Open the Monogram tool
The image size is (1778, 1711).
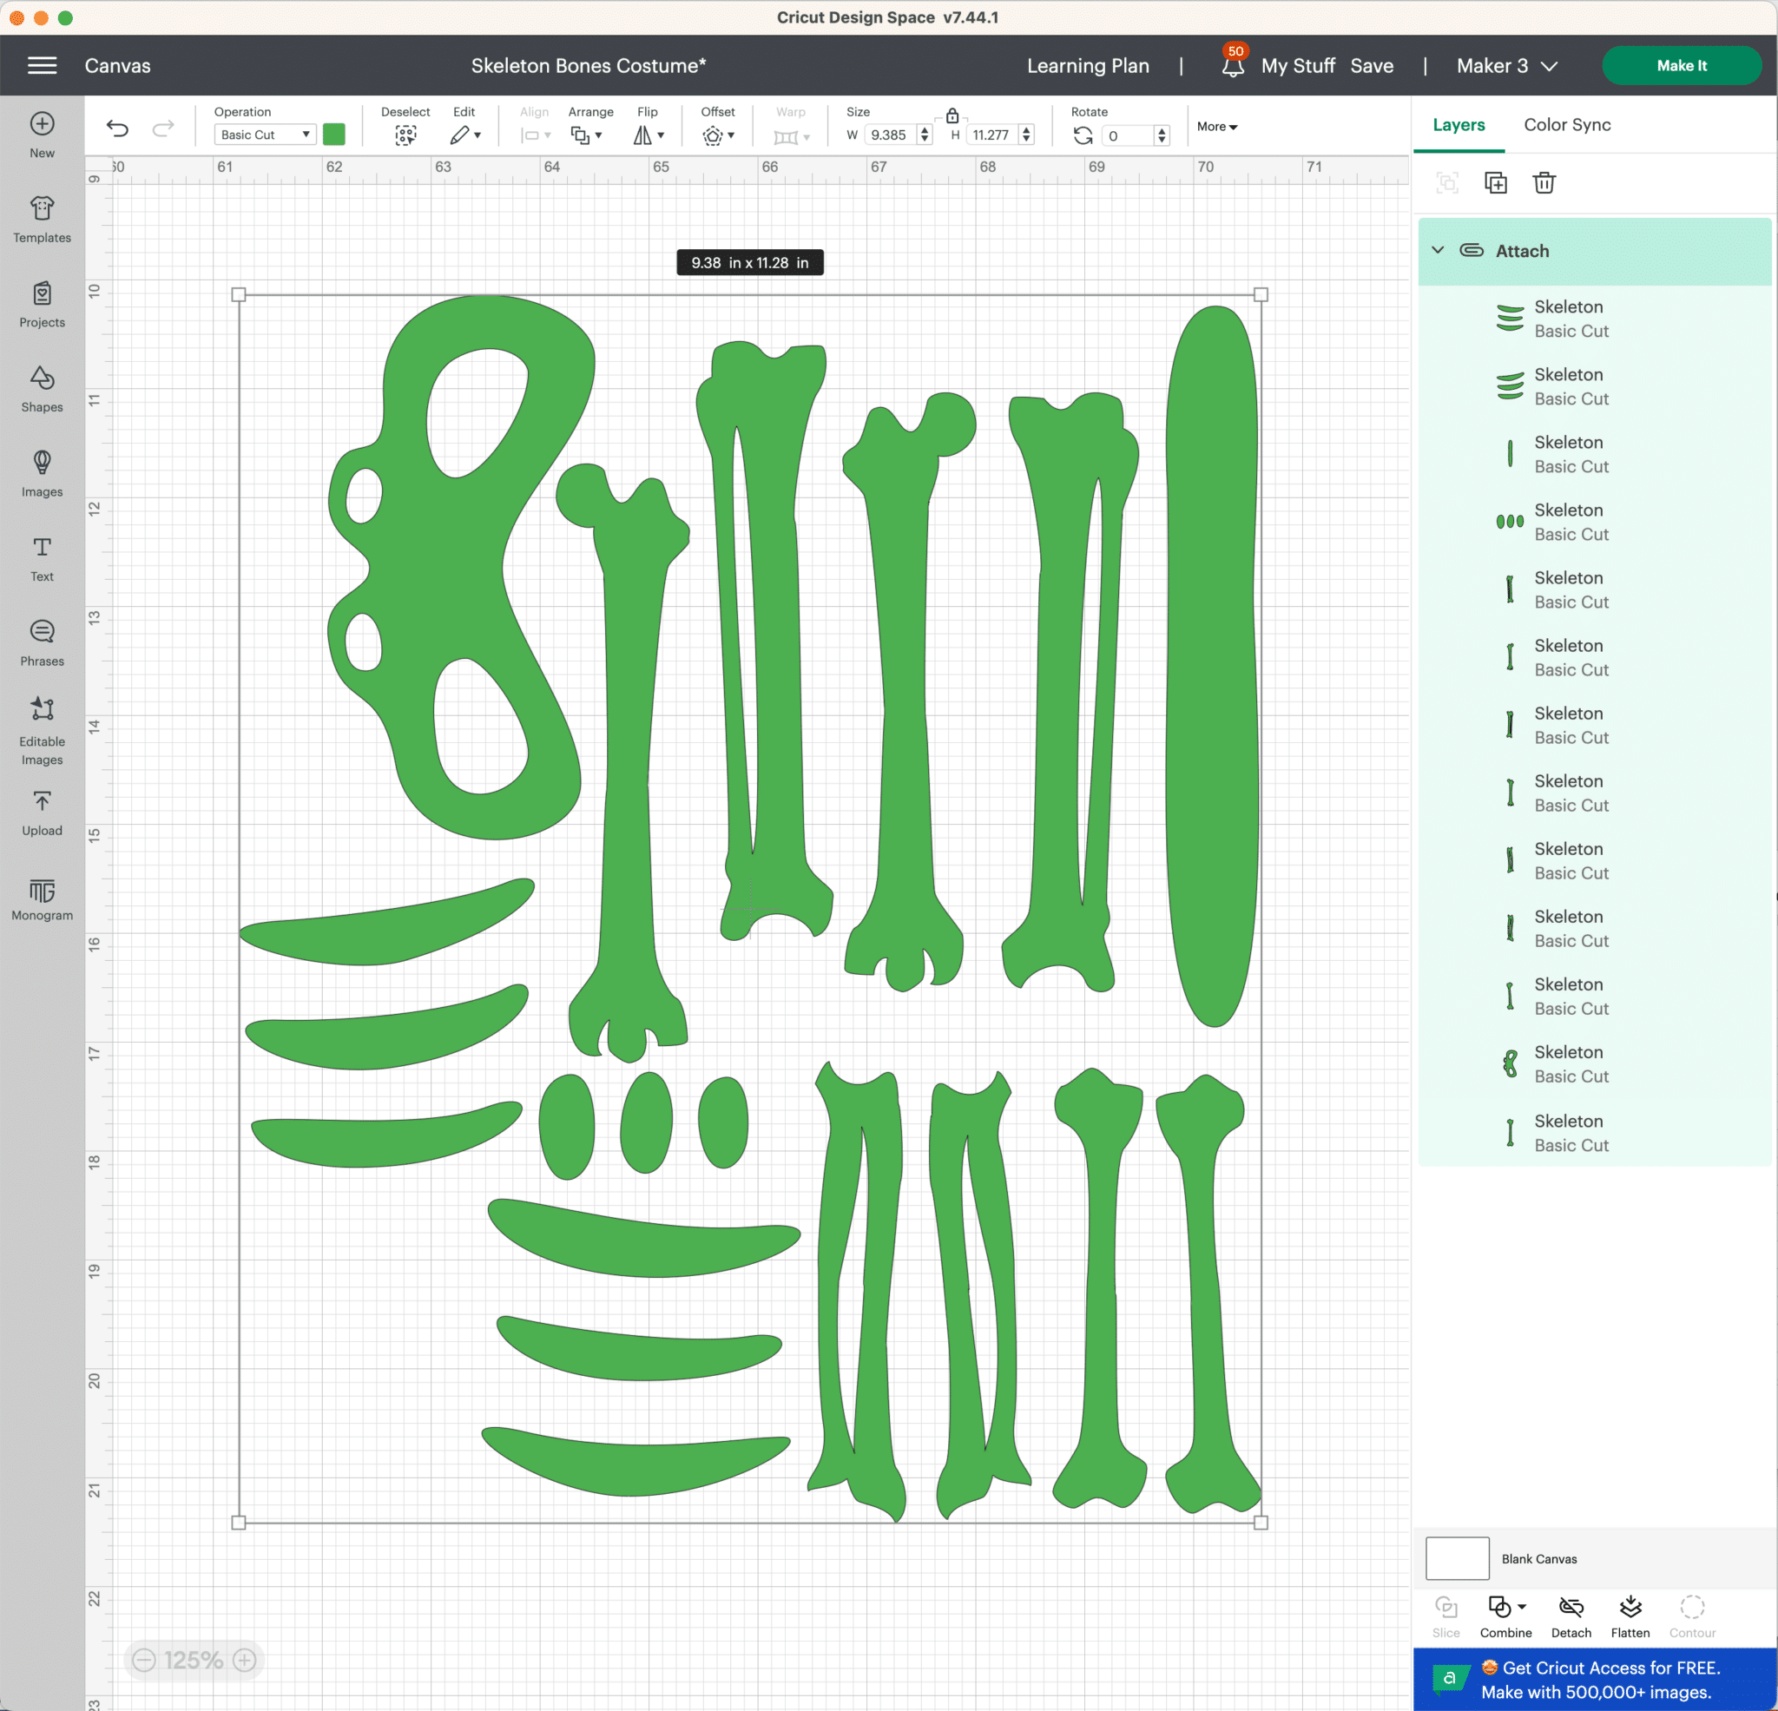(x=42, y=898)
